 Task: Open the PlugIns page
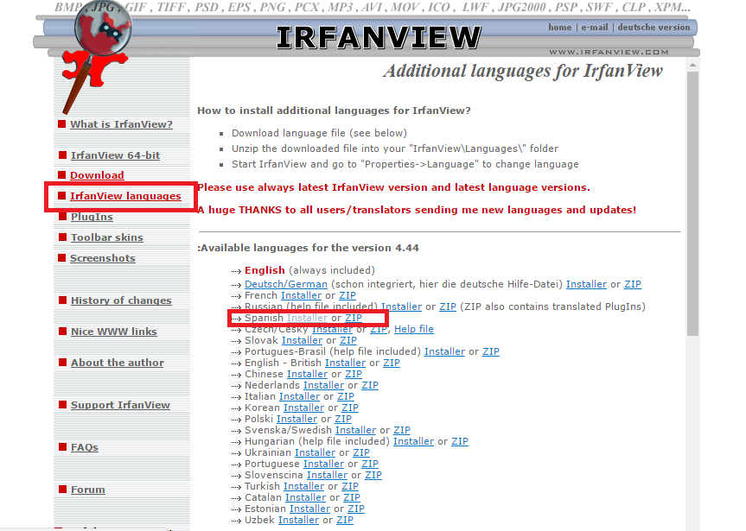pos(92,217)
